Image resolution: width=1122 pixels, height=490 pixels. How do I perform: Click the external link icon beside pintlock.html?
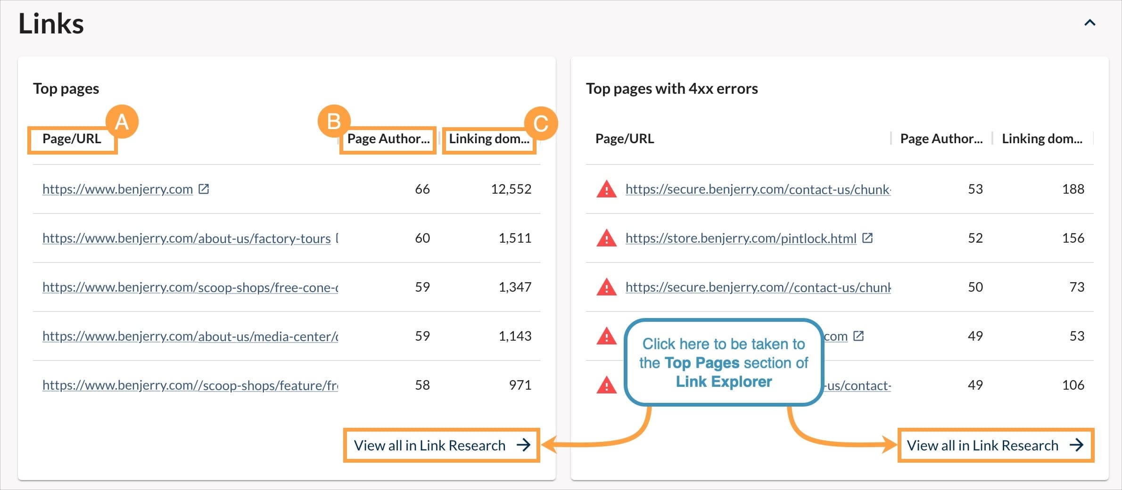tap(868, 238)
